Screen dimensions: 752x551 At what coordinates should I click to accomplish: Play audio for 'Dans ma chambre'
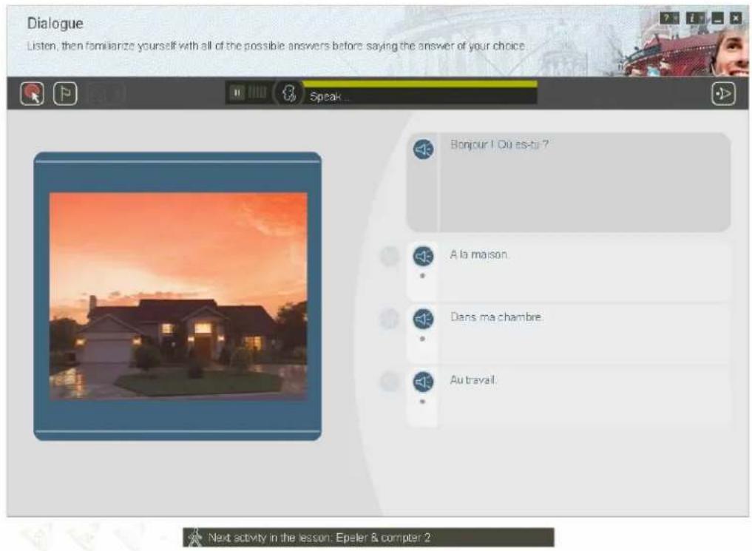(423, 319)
